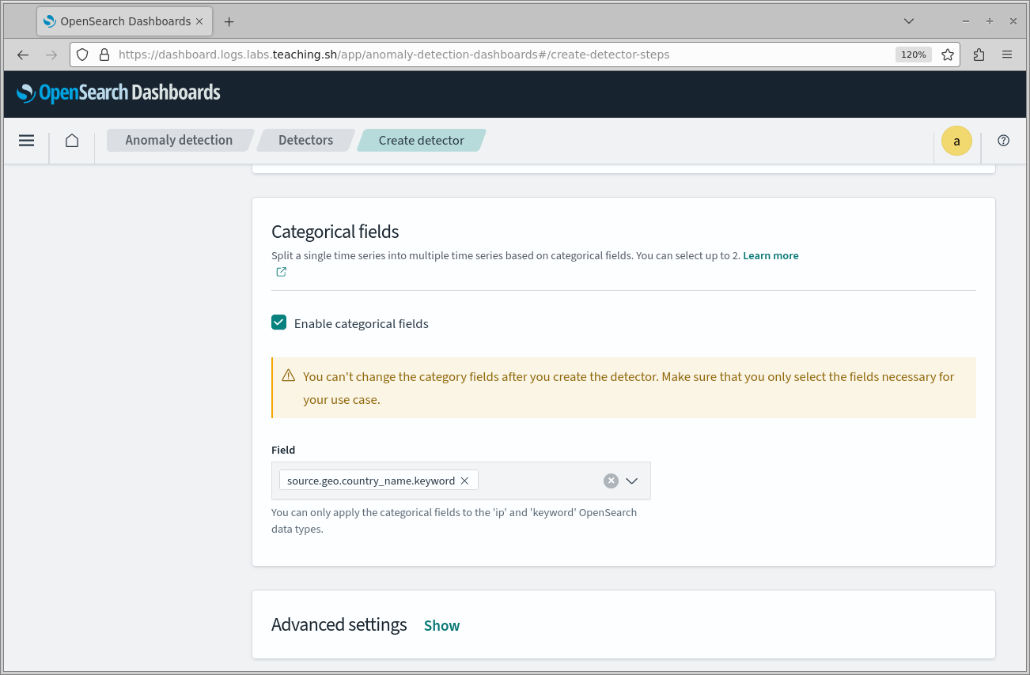
Task: Click the OpenSearch Dashboards logo
Action: pos(119,93)
